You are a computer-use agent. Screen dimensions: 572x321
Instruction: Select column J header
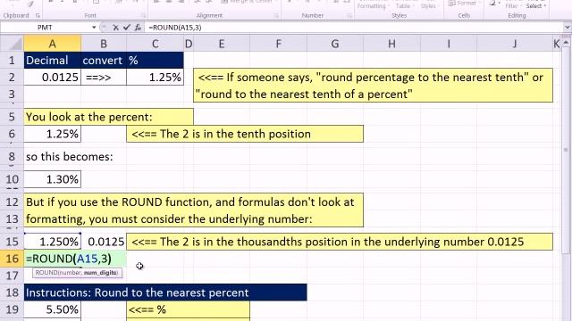coord(515,44)
